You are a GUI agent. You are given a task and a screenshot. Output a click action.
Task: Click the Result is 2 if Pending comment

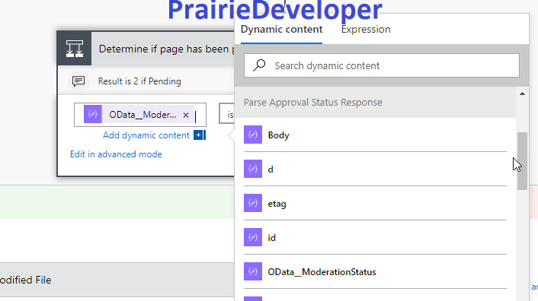click(139, 81)
